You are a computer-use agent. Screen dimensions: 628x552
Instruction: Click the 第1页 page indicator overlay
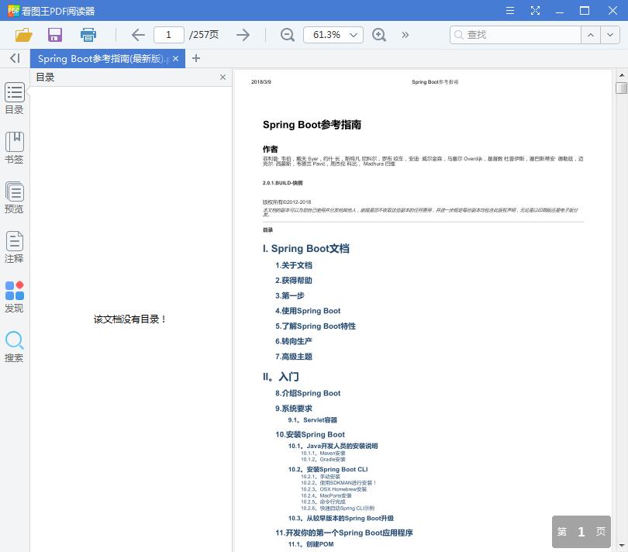coord(581,532)
